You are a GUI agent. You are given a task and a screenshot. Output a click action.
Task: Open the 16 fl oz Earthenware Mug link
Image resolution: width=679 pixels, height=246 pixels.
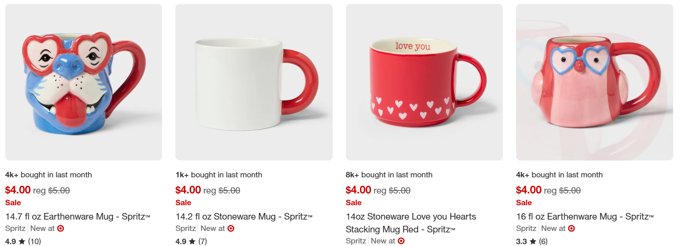point(584,217)
